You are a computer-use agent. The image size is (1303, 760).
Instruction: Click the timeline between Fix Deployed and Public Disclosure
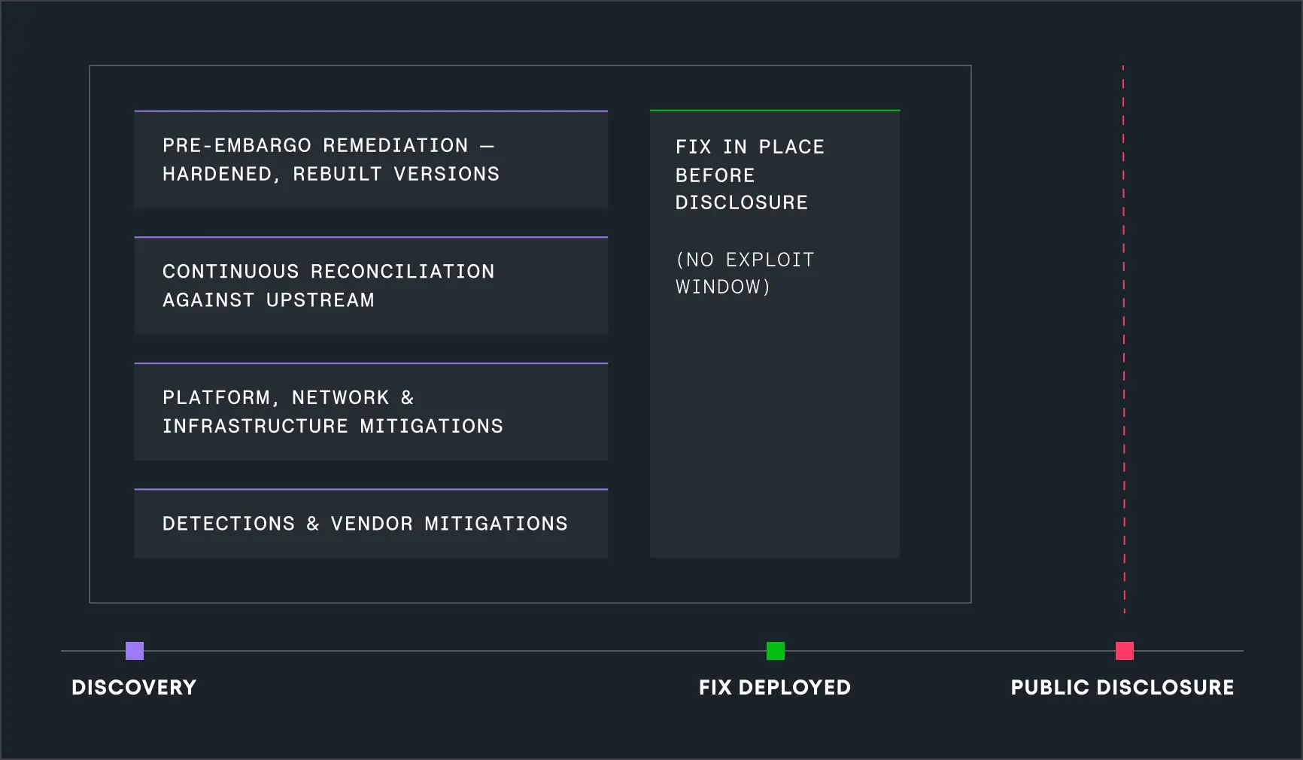coord(950,651)
